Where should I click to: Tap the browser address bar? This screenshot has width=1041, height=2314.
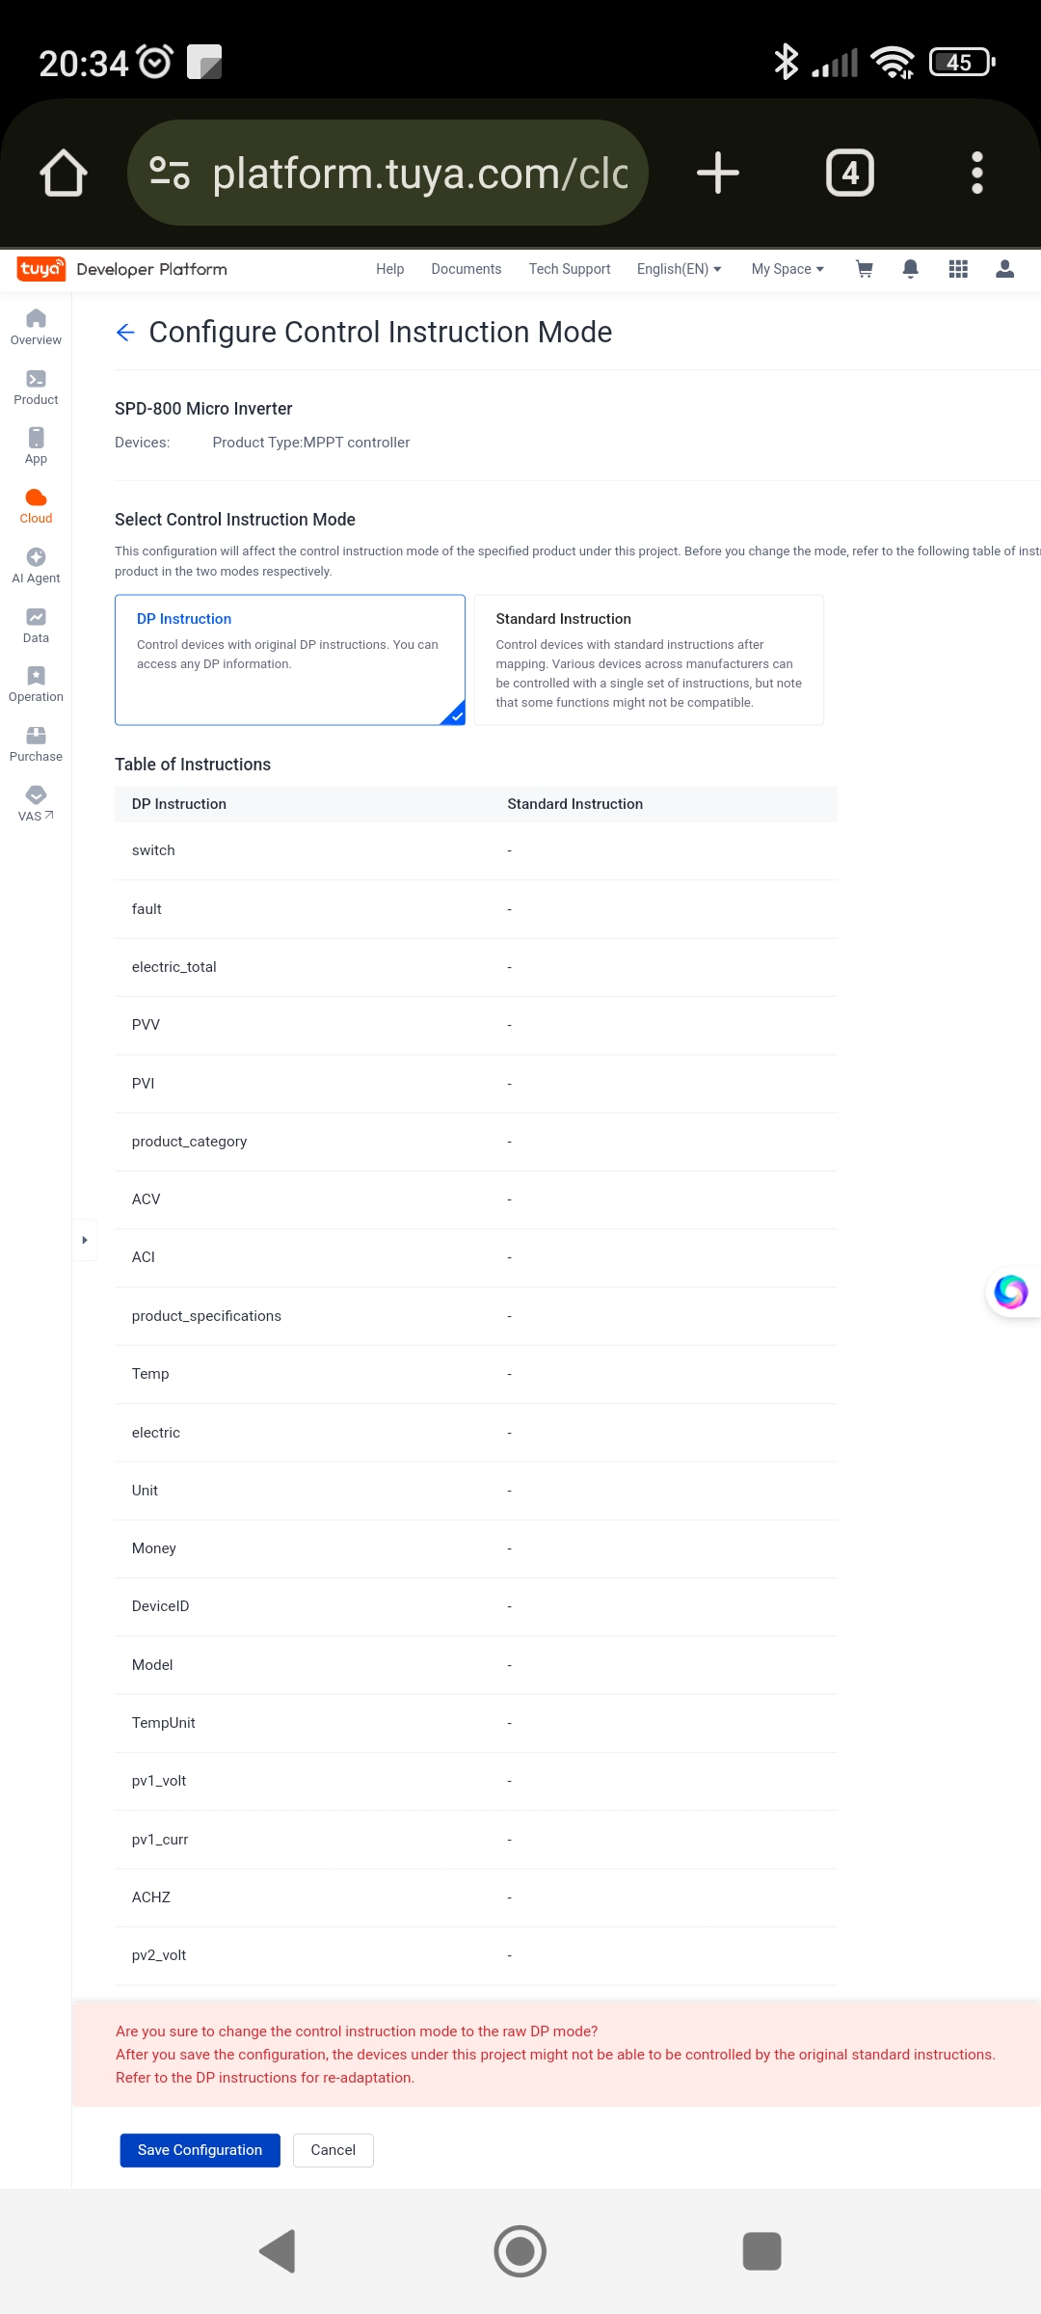coord(387,174)
